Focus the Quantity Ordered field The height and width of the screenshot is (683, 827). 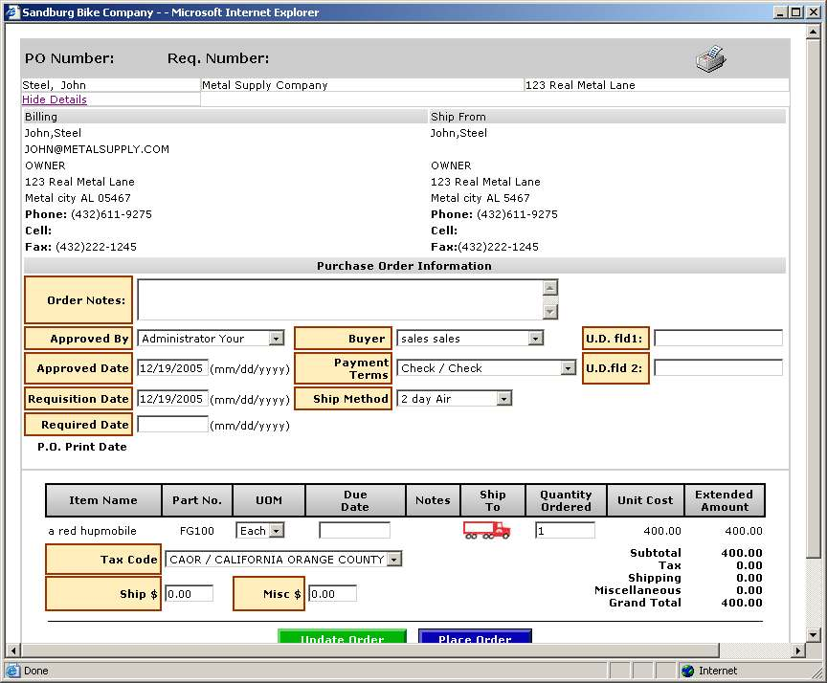565,530
